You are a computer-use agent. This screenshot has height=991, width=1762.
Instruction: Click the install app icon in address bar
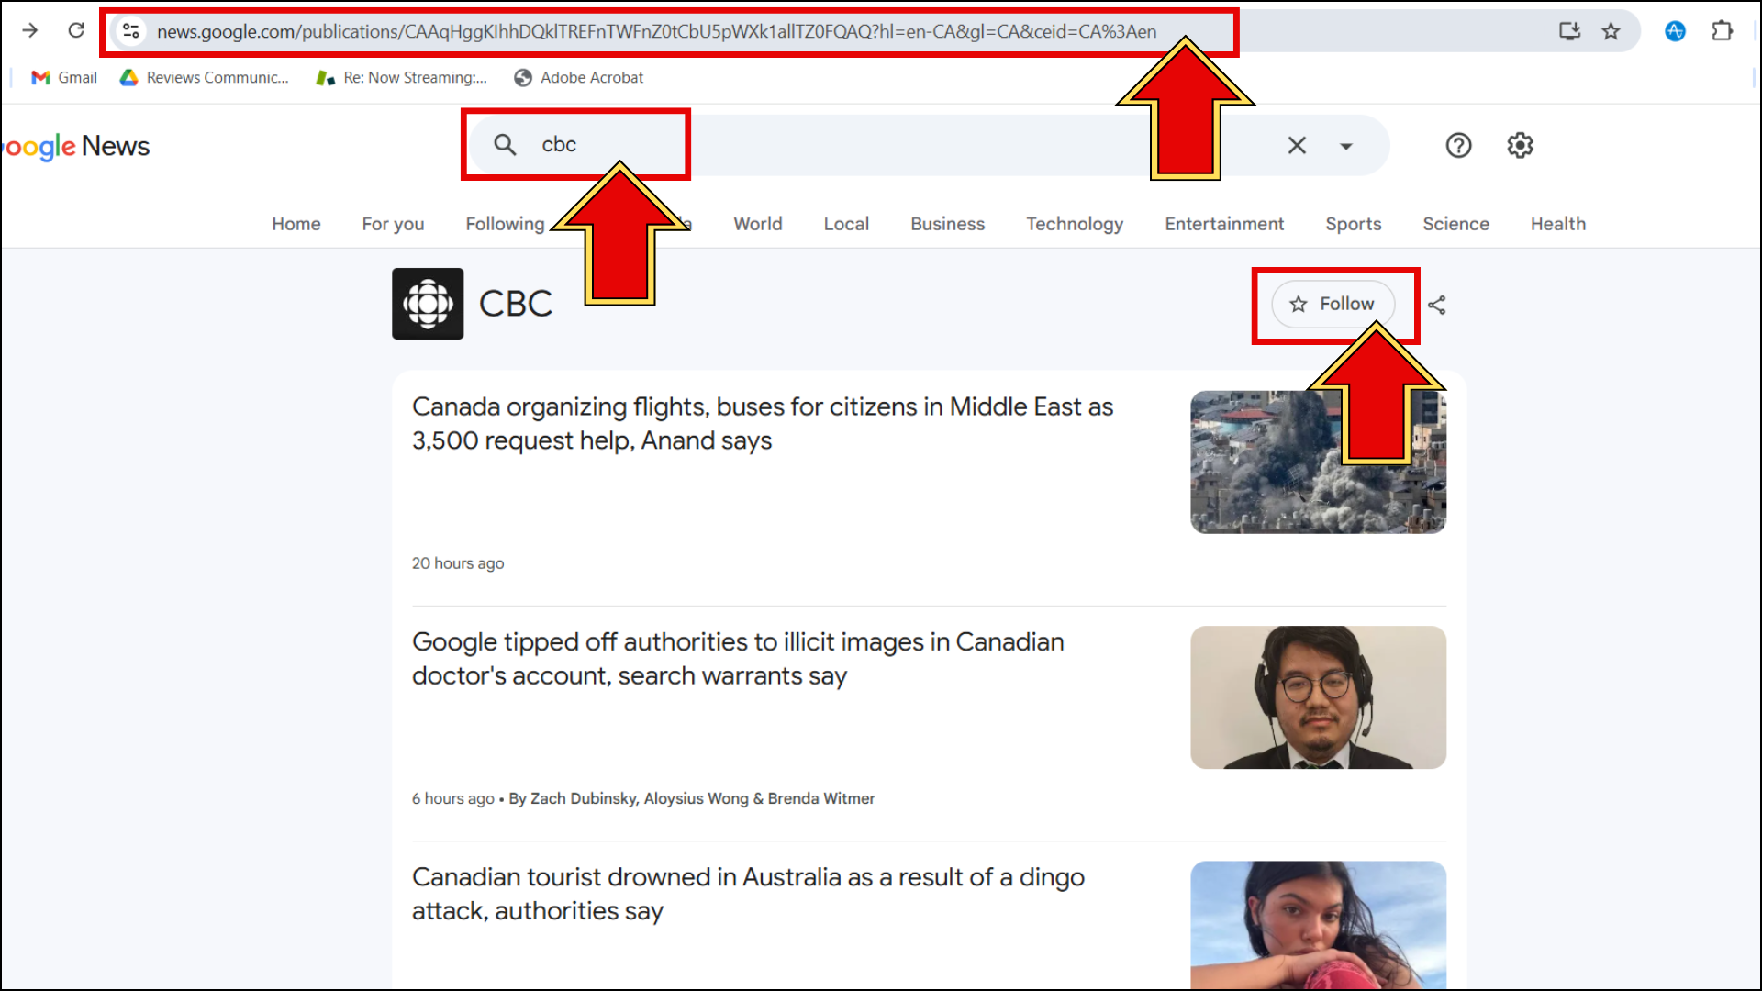click(1569, 31)
